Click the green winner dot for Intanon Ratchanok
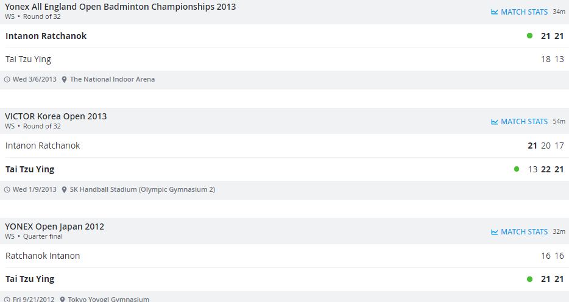Viewport: 569px width, 302px height. pos(529,36)
